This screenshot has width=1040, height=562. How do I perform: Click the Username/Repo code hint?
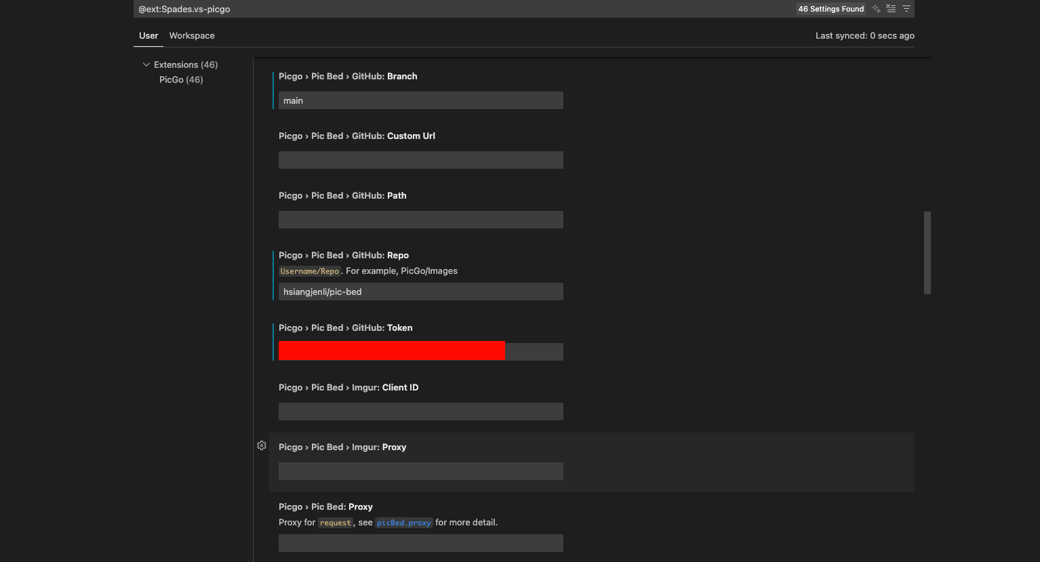coord(310,271)
